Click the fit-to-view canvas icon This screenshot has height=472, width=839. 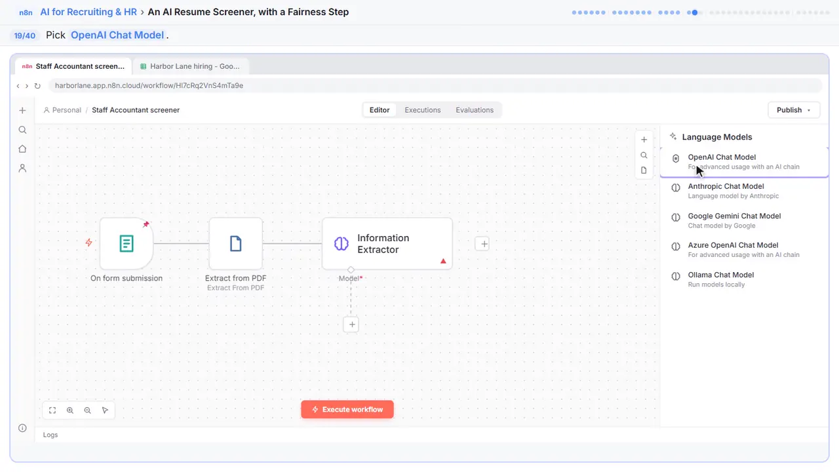[x=52, y=410]
